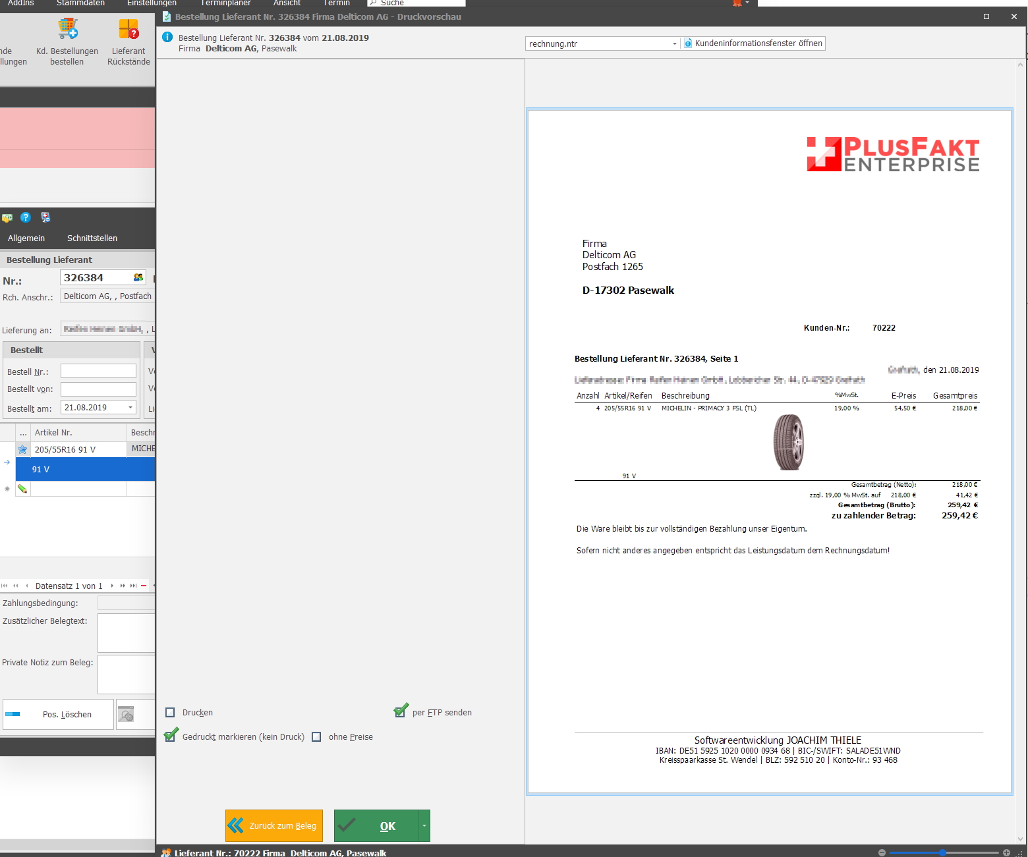The width and height of the screenshot is (1028, 857).
Task: Click the green pencil icon in new row
Action: pos(22,489)
